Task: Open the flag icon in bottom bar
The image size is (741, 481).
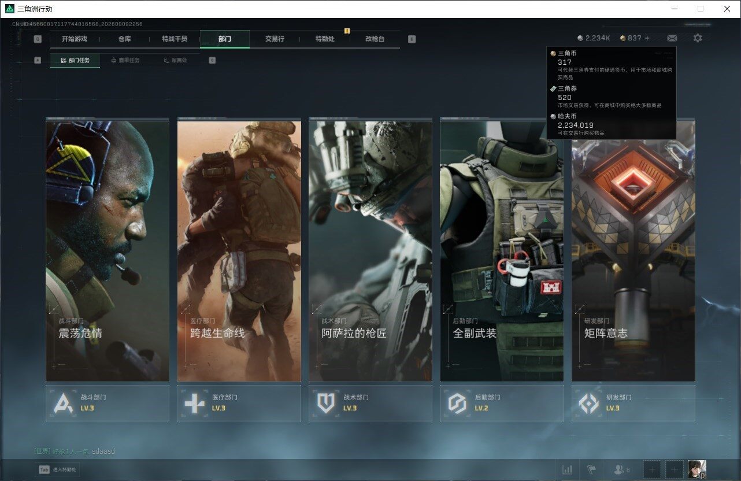Action: (x=591, y=470)
